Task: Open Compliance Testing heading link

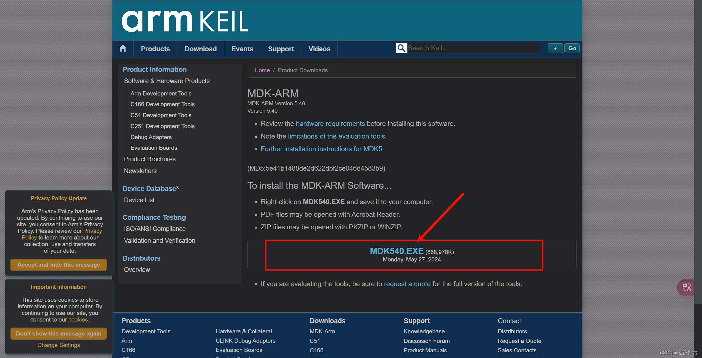Action: (x=154, y=217)
